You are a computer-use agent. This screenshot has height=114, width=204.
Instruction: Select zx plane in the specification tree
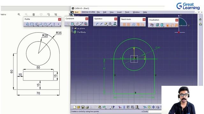pyautogui.click(x=81, y=28)
